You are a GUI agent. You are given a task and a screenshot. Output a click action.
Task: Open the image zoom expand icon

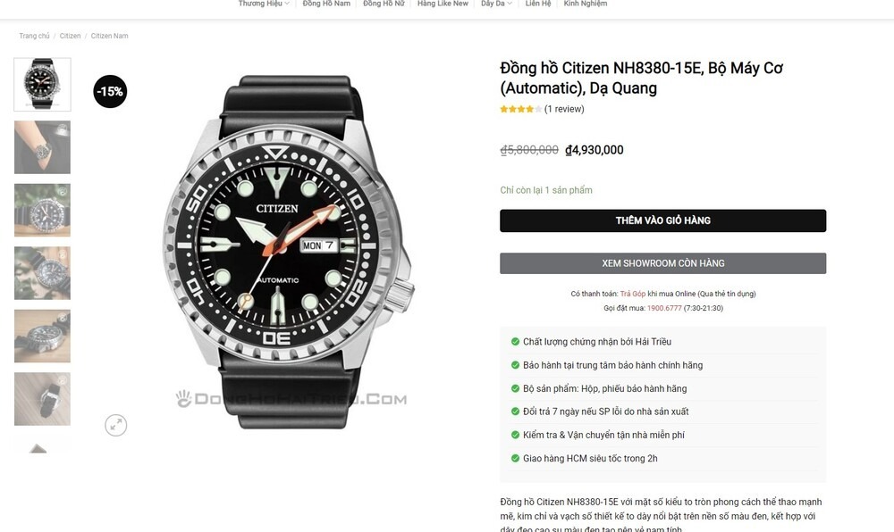pos(115,425)
